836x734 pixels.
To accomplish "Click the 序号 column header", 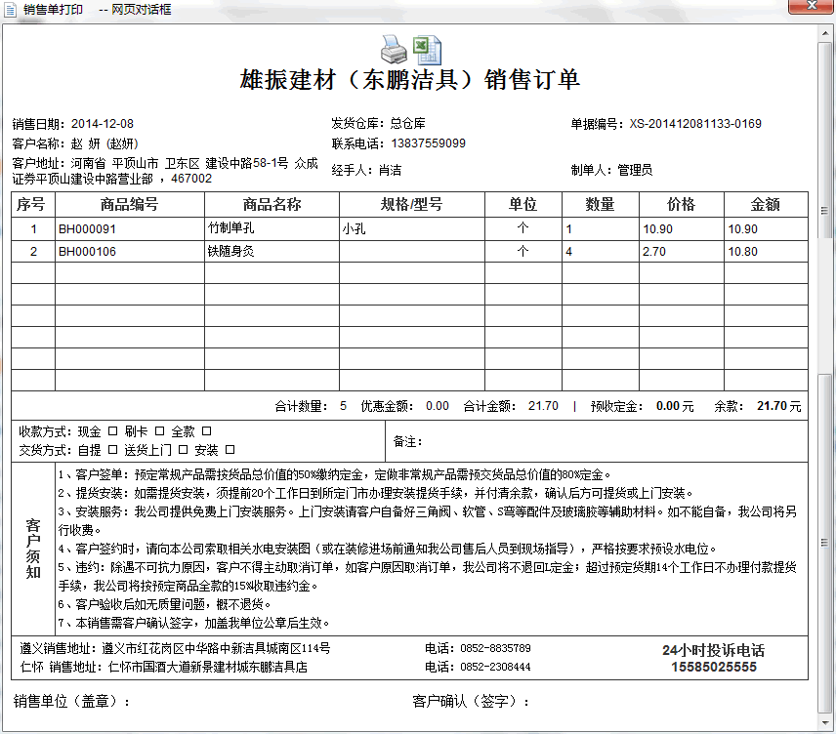I will 32,204.
